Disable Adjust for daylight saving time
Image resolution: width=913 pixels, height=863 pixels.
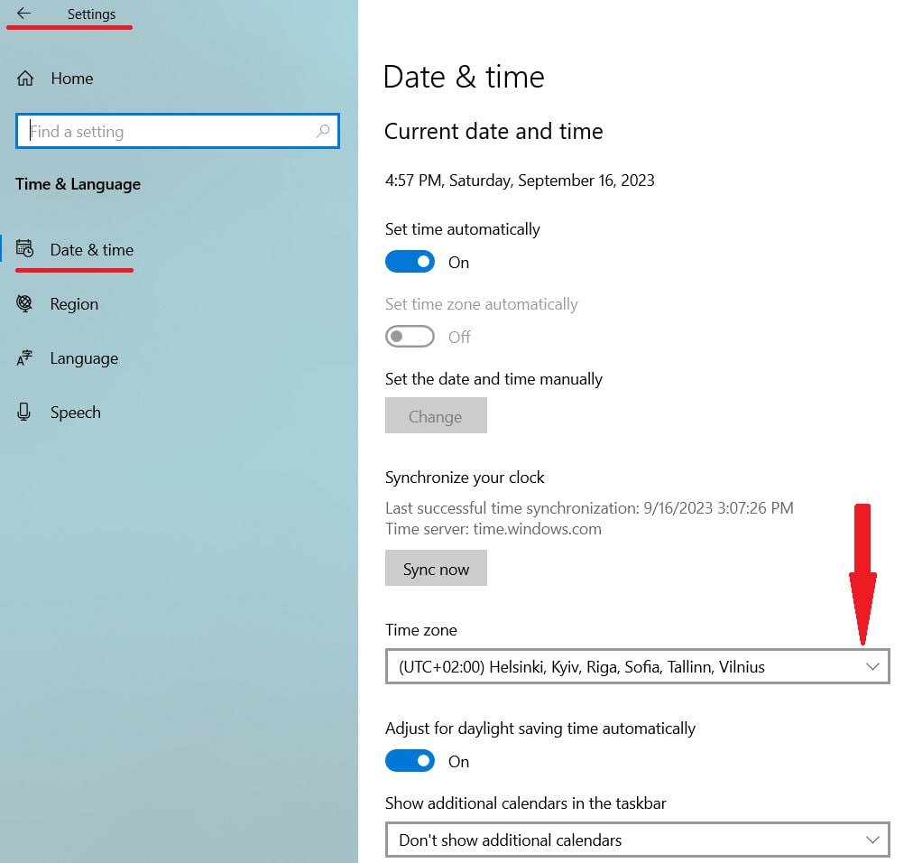(410, 760)
